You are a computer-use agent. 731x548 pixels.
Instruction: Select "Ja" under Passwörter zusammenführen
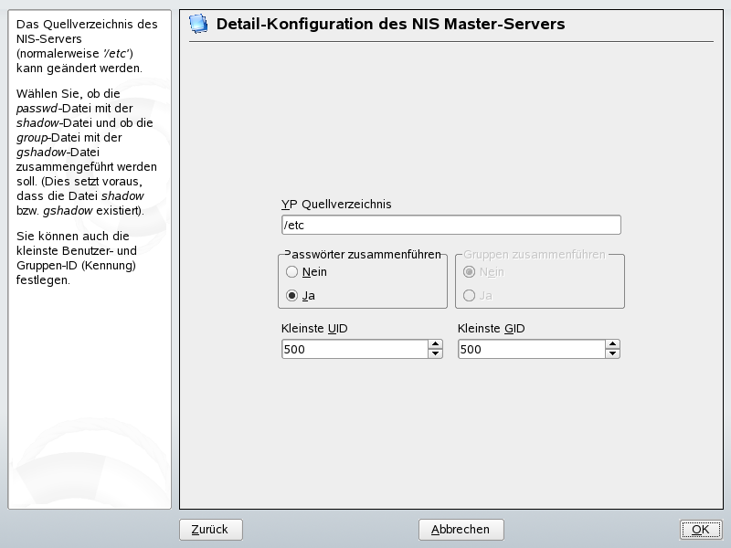(292, 295)
